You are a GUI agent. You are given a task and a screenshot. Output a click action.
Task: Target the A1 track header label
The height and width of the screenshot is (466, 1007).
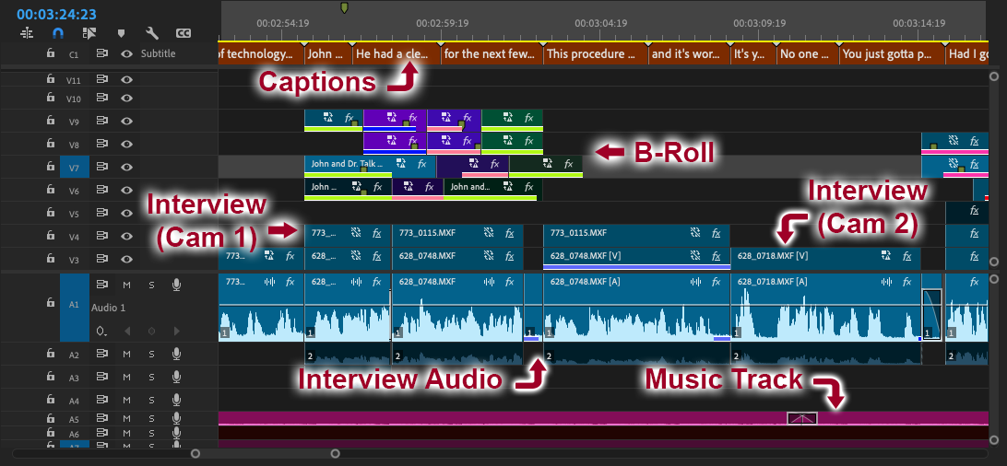[x=75, y=308]
